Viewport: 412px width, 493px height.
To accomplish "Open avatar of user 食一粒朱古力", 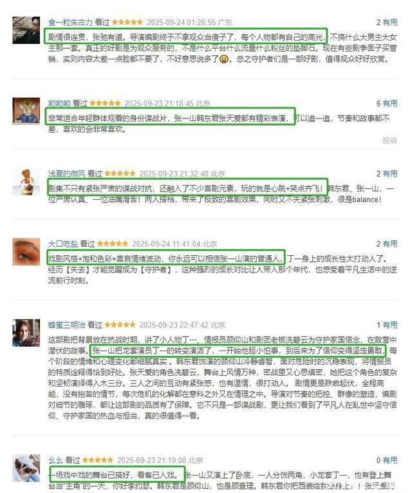I will tap(26, 30).
